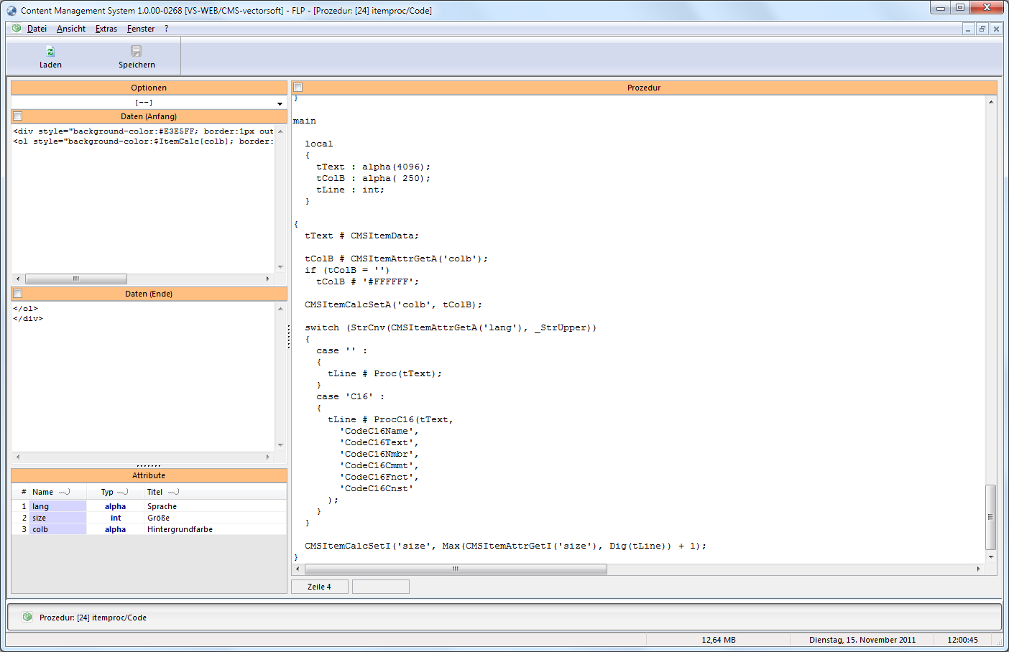Open the Optionen dropdown arrow
The image size is (1009, 652).
coord(280,103)
